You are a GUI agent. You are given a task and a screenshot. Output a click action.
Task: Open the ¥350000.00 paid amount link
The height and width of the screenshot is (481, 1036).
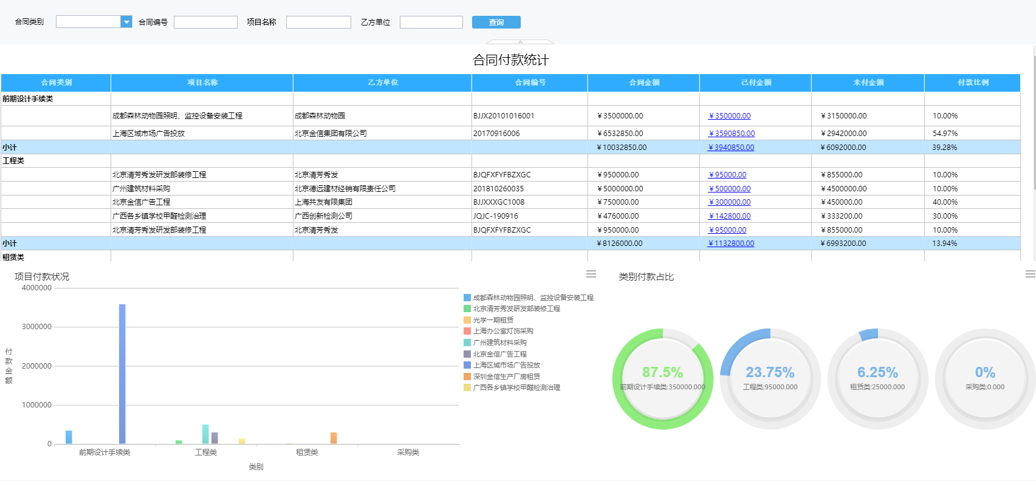[x=729, y=116]
